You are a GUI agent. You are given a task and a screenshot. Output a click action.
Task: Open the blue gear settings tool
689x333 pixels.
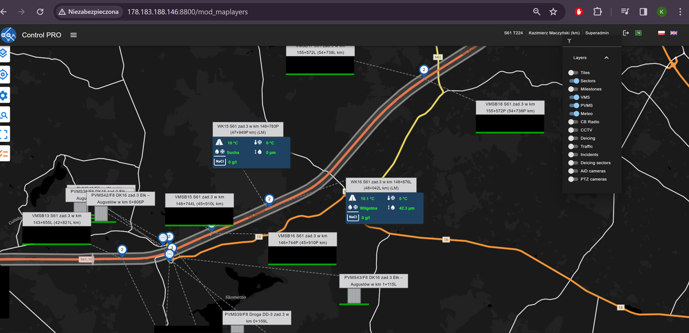[3, 95]
